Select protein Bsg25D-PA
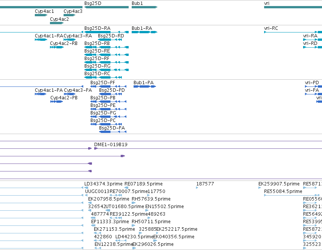The image size is (322, 250). coord(113,132)
